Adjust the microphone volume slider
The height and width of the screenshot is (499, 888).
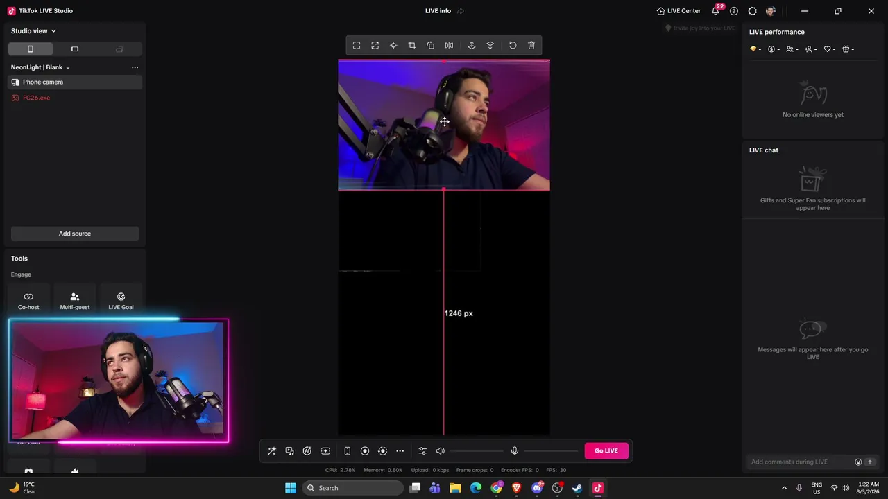551,451
